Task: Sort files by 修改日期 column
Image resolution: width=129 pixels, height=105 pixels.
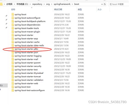Action: [58, 10]
